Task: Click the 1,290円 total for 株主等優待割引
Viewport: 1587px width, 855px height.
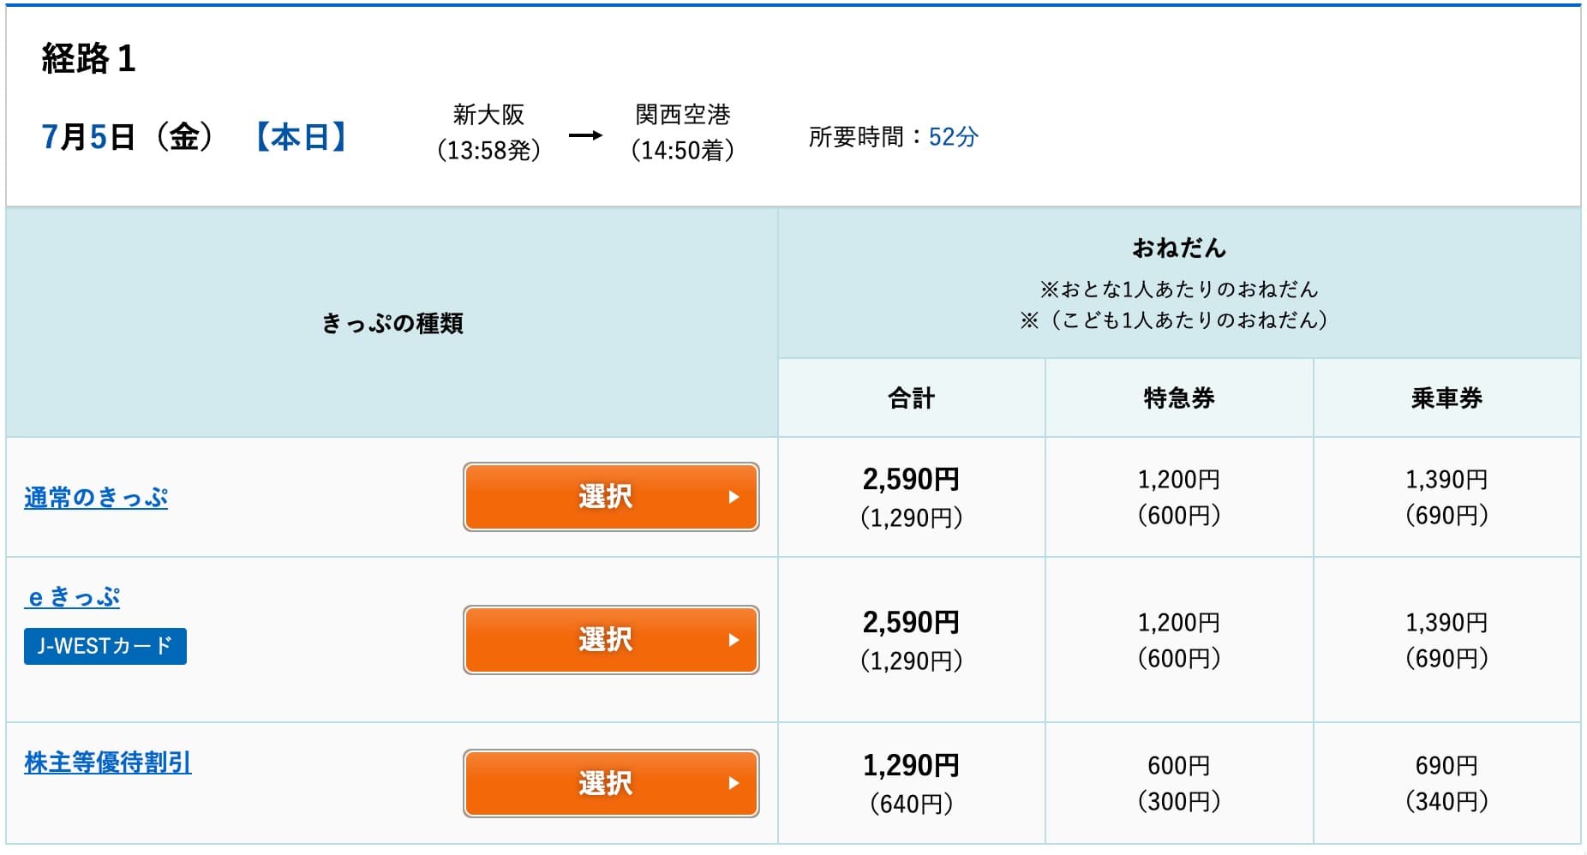Action: click(911, 765)
